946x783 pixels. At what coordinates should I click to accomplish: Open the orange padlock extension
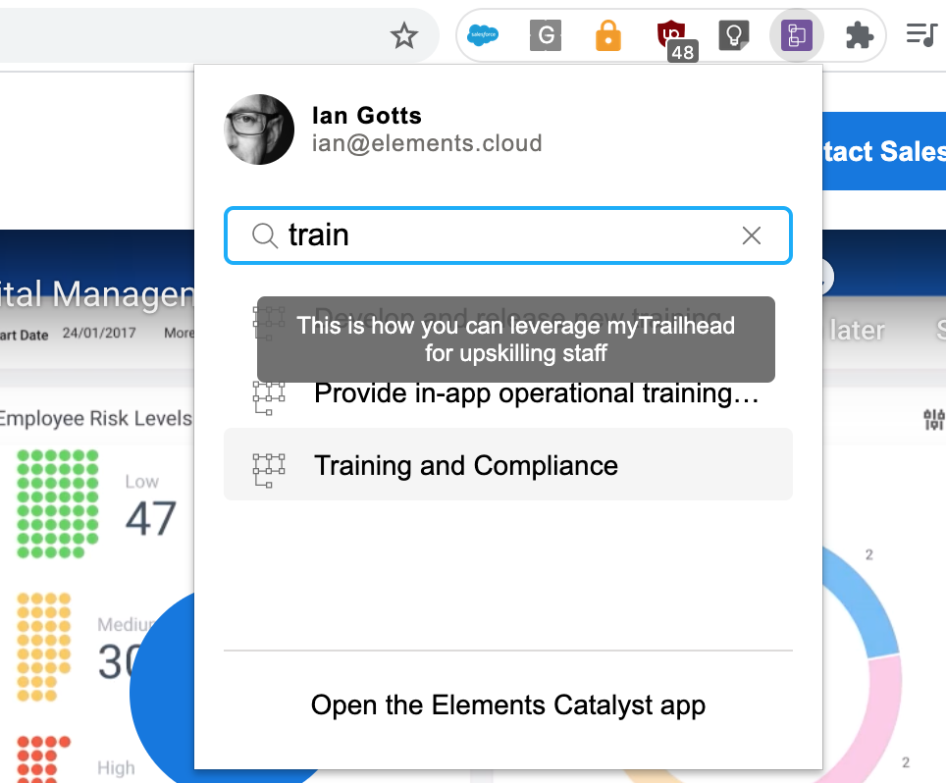[x=608, y=36]
